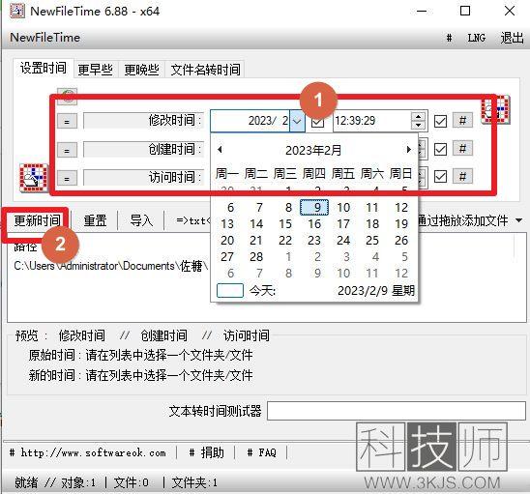Go to next month in calendar

(x=409, y=149)
